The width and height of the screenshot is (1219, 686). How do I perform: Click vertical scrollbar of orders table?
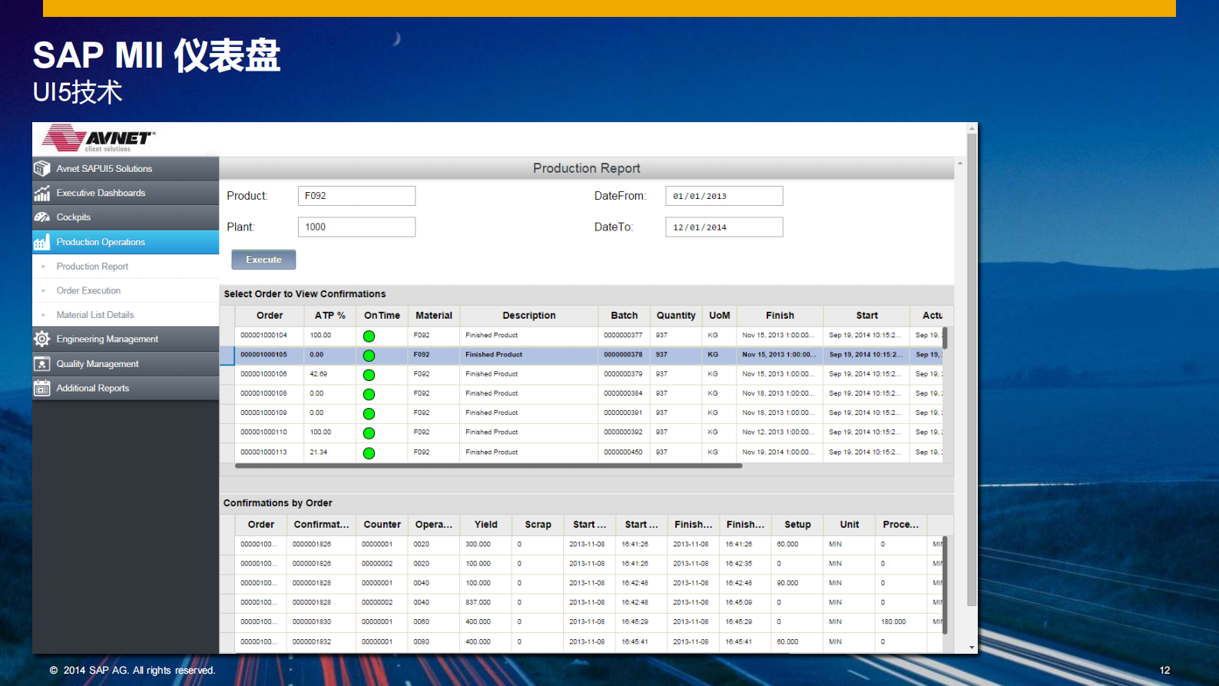[x=945, y=338]
